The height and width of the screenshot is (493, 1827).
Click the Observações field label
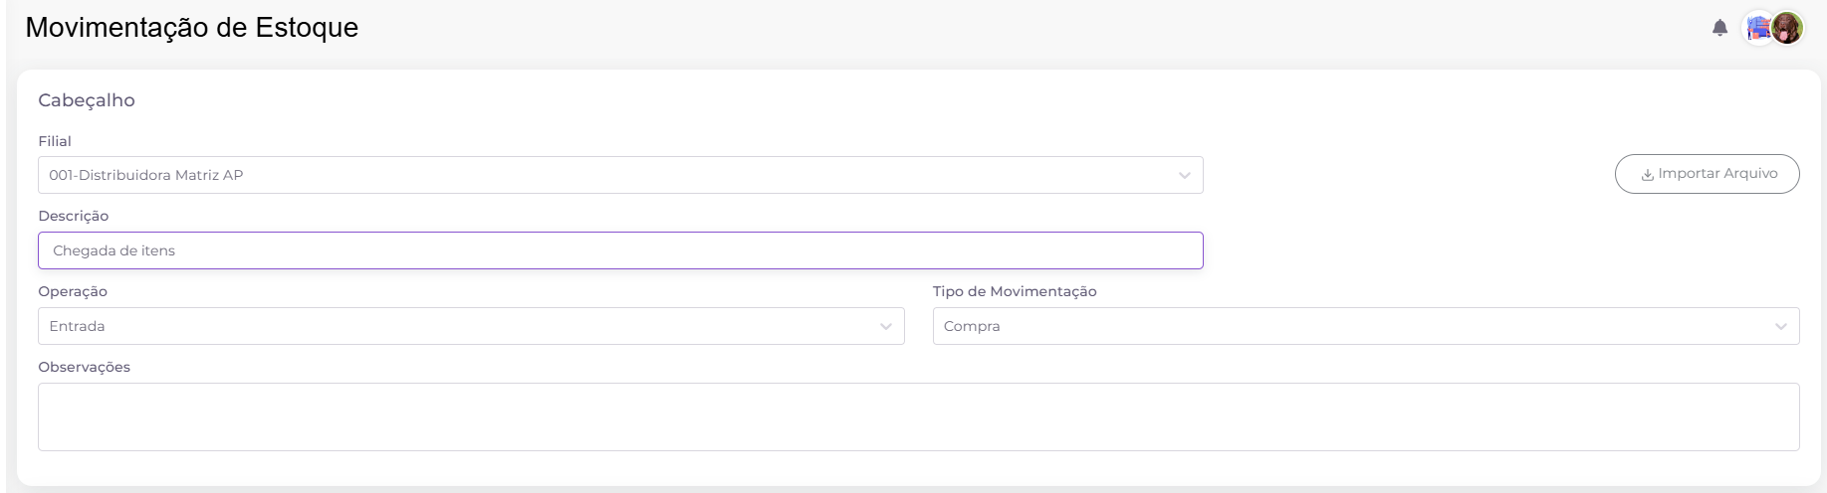85,367
